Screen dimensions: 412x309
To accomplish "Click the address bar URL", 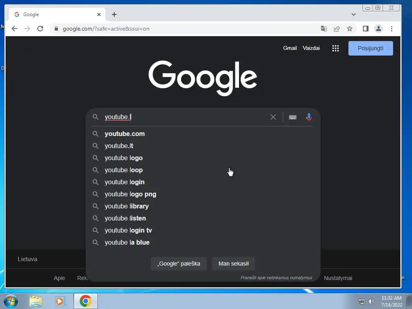I will [x=106, y=29].
